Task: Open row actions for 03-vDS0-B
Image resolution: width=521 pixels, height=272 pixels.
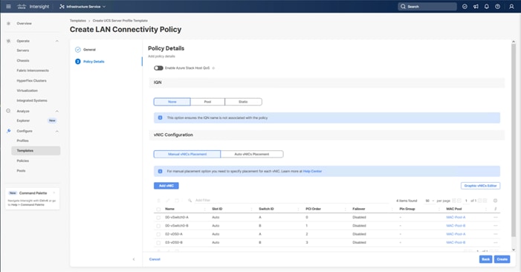Action: tap(496, 242)
